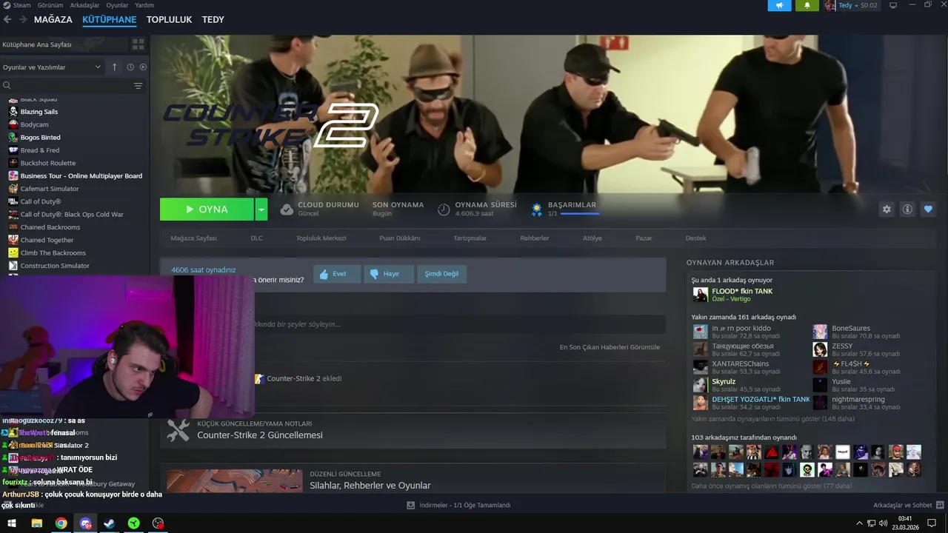Open advanced library filter options icon
Screen dimensions: 948x533
pos(138,86)
